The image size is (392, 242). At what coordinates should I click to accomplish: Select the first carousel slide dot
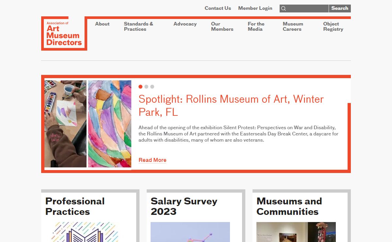tap(140, 87)
